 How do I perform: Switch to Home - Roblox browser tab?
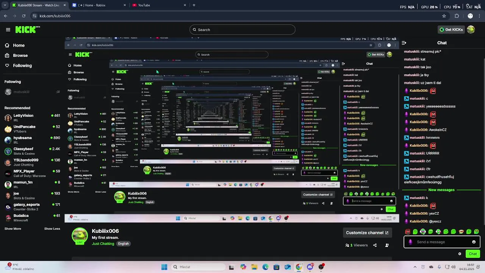[99, 5]
